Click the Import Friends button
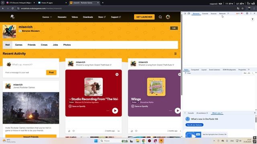 click(31, 136)
